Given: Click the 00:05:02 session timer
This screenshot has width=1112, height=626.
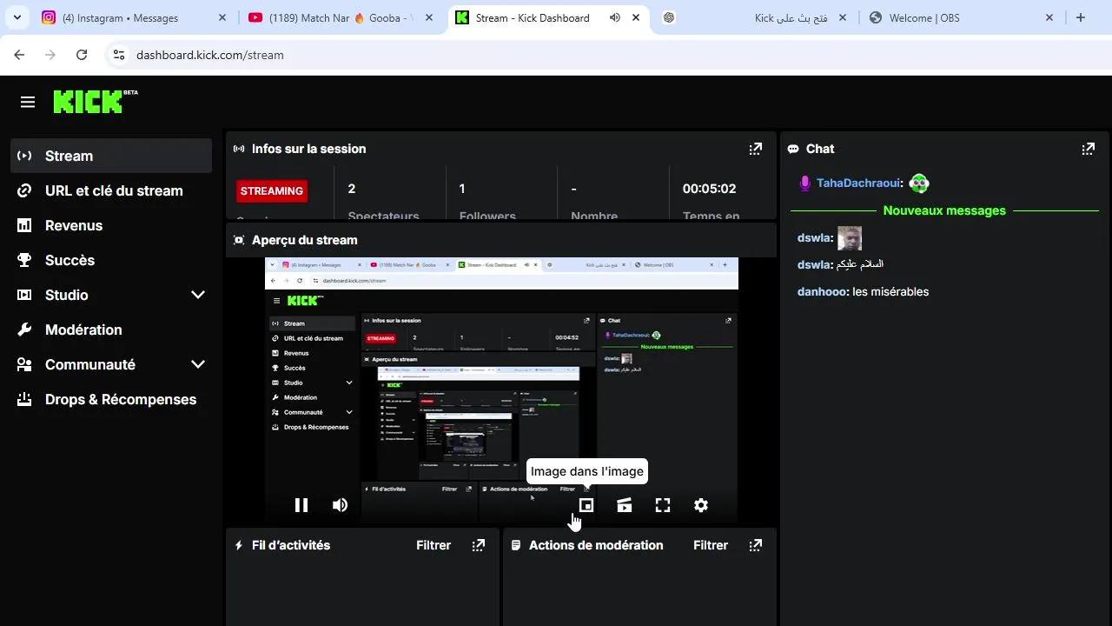Looking at the screenshot, I should click(709, 189).
